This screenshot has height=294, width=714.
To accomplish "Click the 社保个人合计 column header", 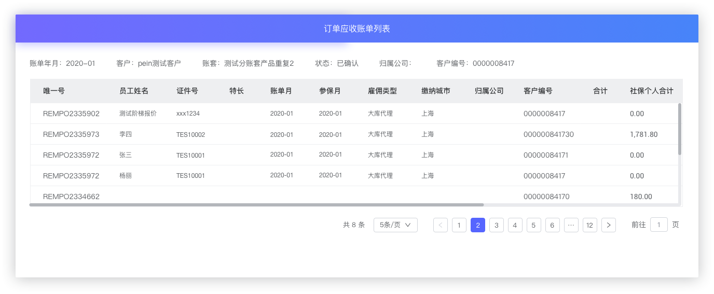I will pos(651,91).
